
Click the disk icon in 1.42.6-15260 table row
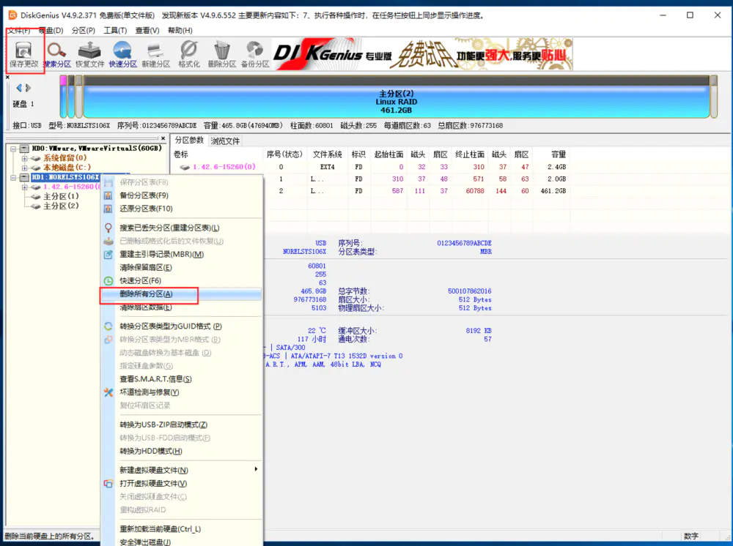pos(185,167)
